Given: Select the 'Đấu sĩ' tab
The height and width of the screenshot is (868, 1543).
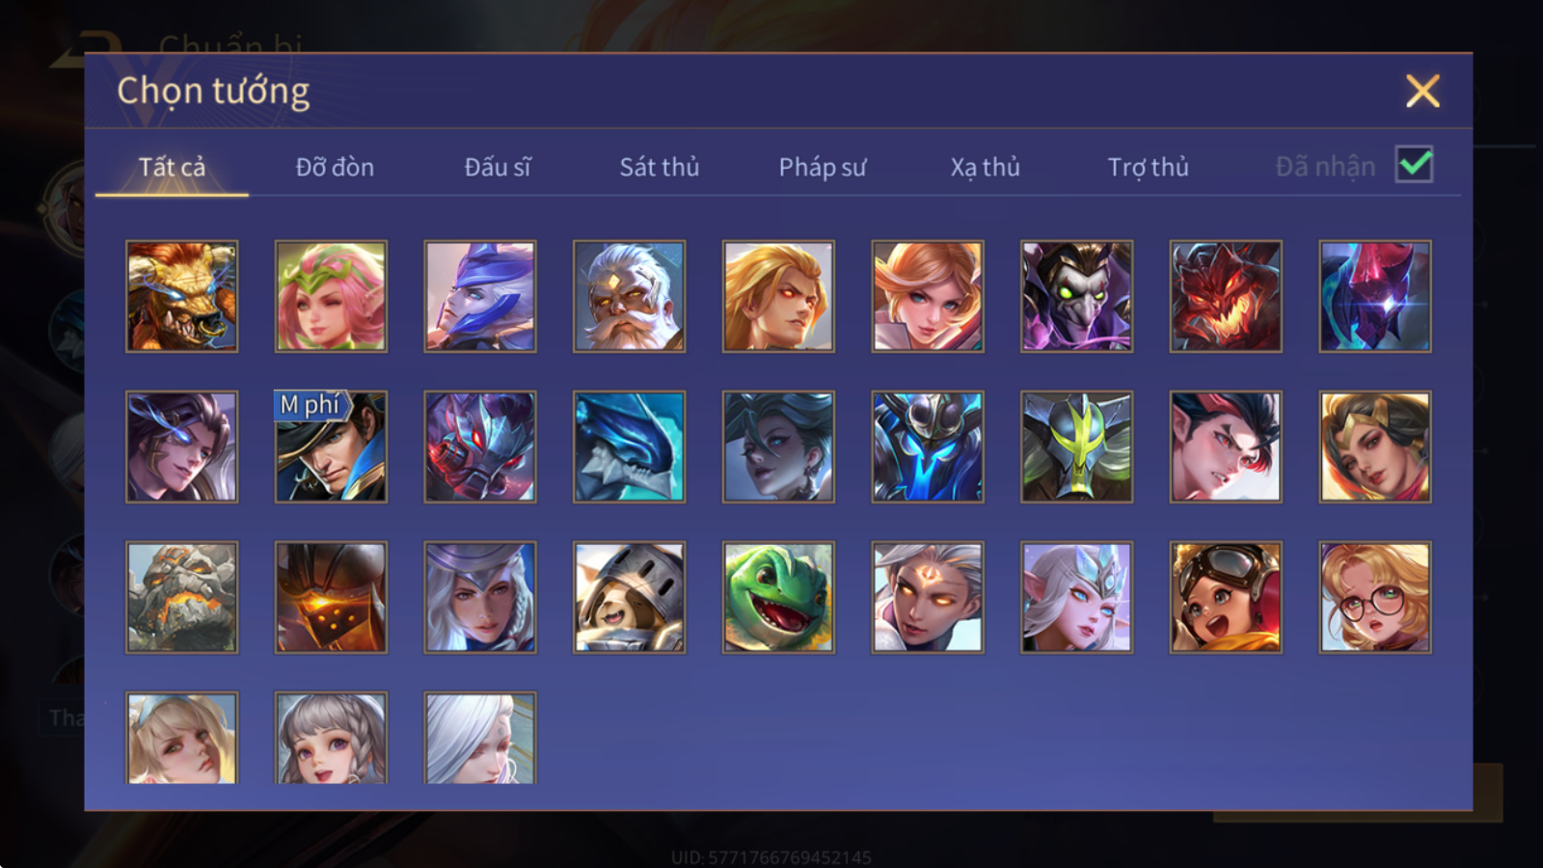Looking at the screenshot, I should click(498, 167).
